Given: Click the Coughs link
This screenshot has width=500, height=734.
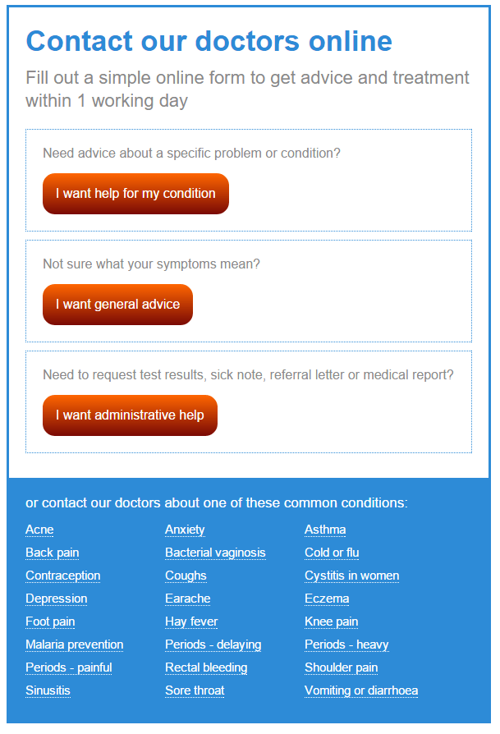Looking at the screenshot, I should (x=186, y=576).
